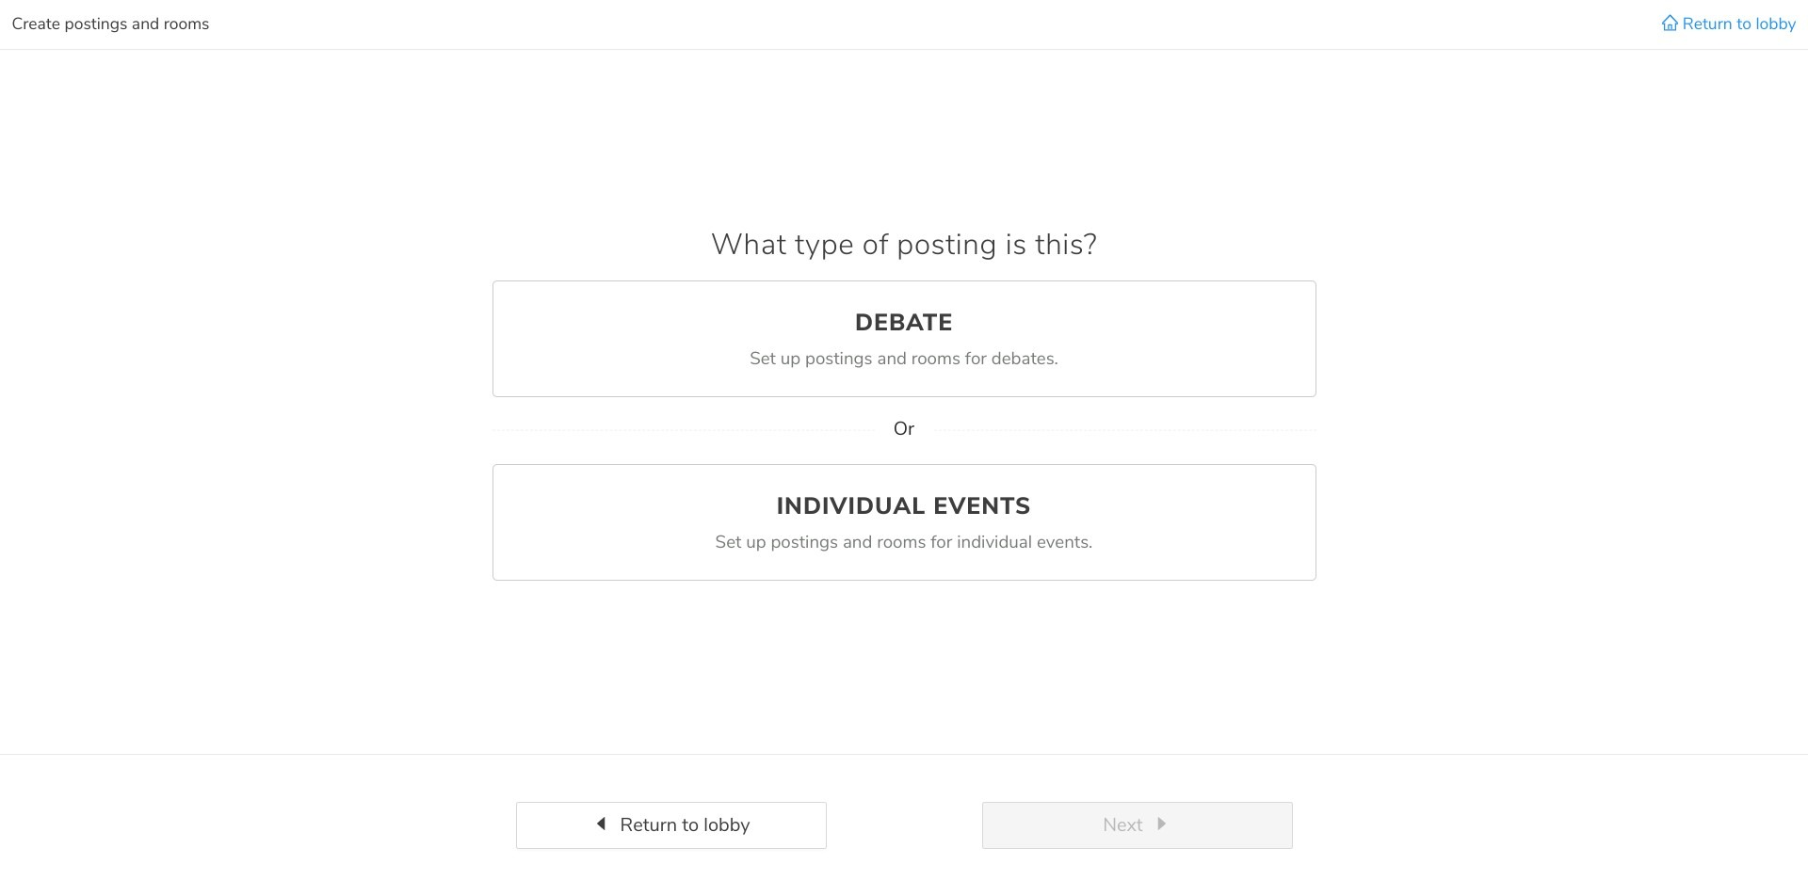This screenshot has height=896, width=1808.
Task: Click the dotted divider line after 'Or'
Action: (1124, 430)
